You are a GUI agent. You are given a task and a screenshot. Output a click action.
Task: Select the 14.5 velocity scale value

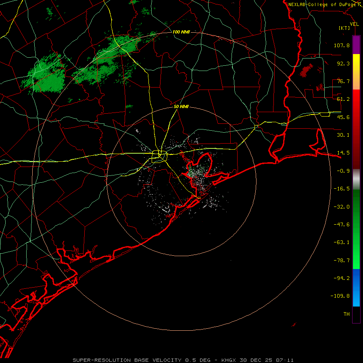343,153
